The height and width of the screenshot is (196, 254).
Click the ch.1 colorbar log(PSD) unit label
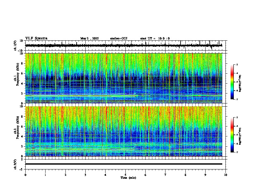(240, 84)
